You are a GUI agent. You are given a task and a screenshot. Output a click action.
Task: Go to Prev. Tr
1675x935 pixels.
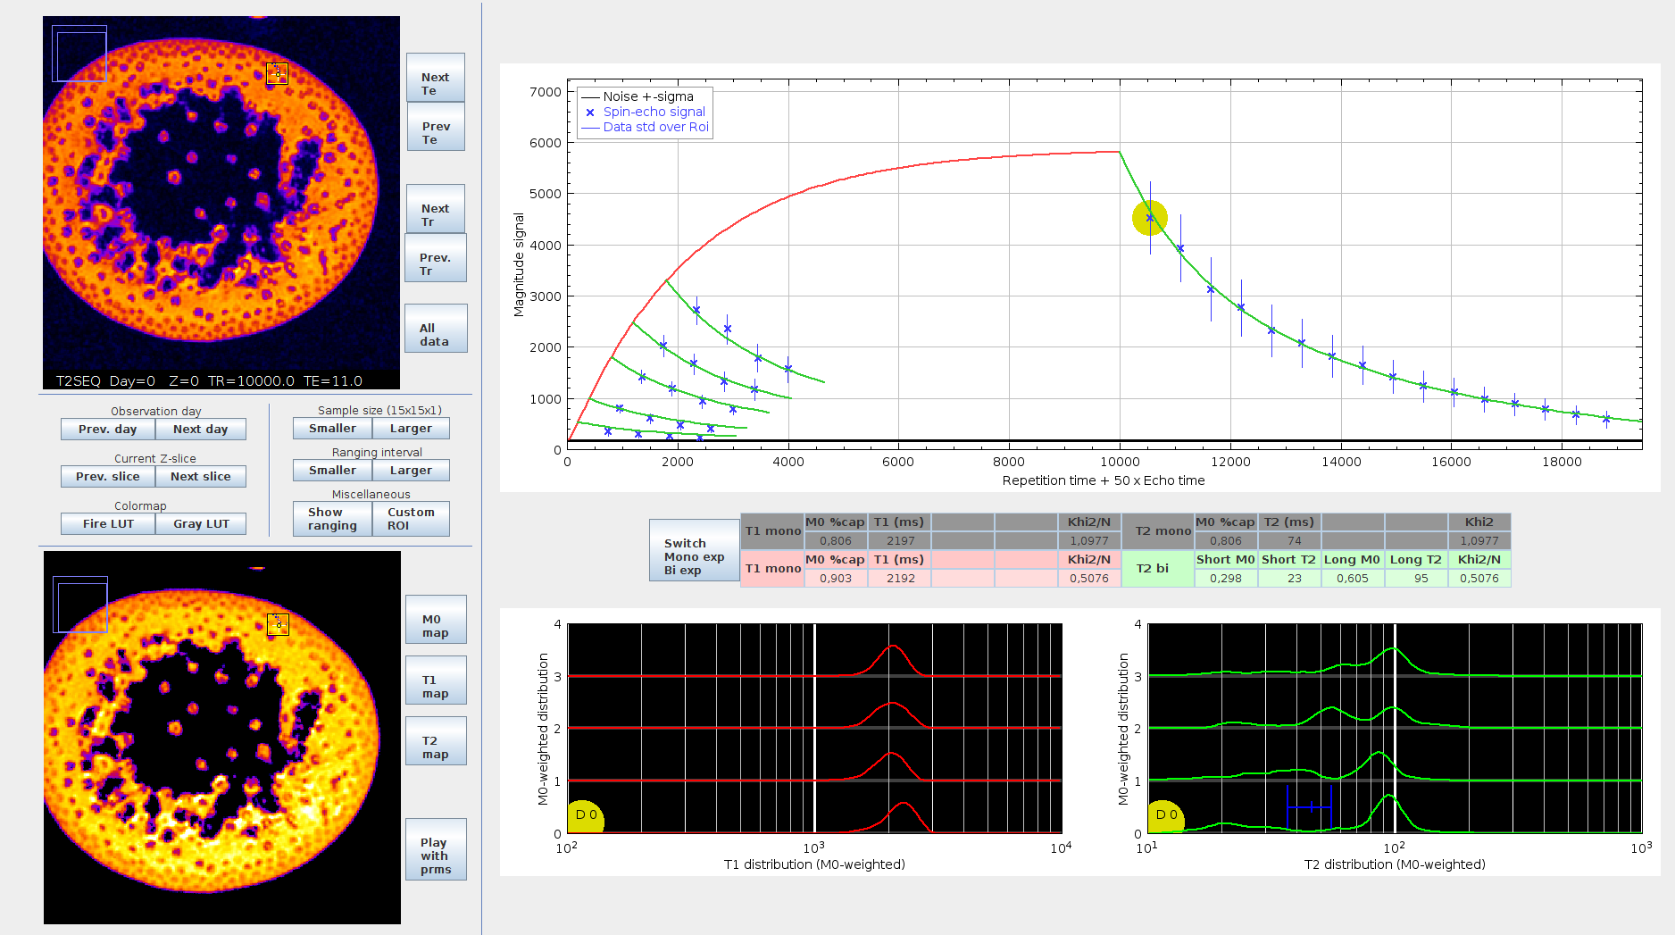pyautogui.click(x=436, y=258)
